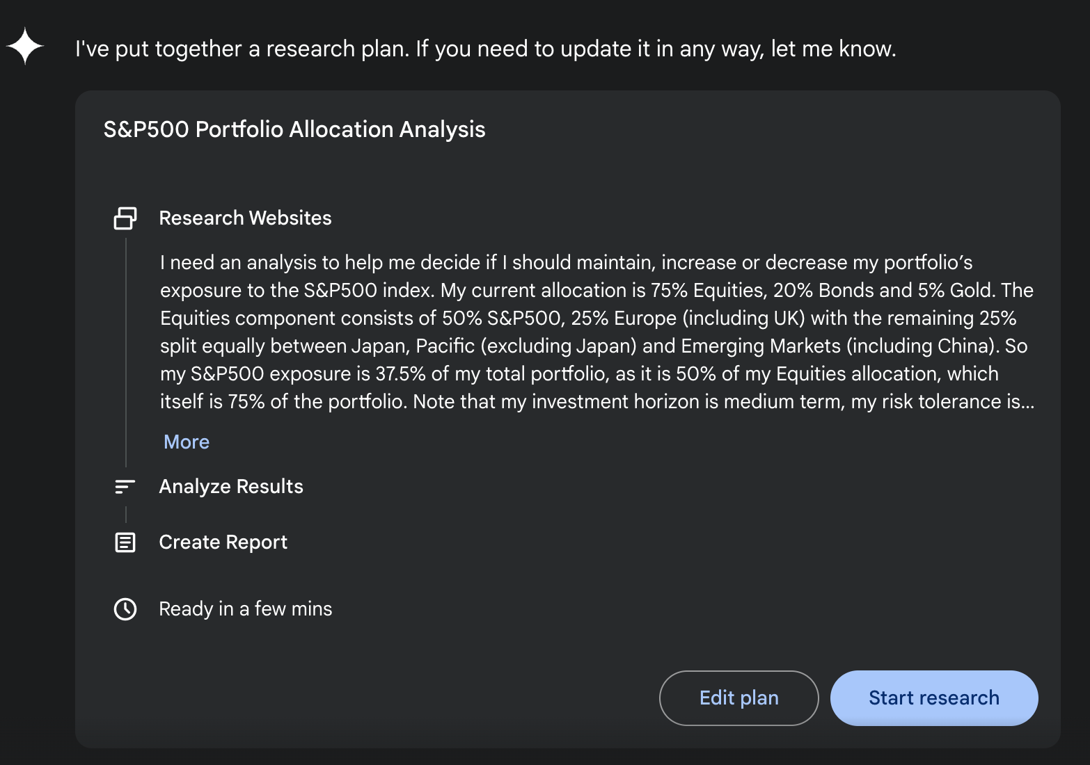Select the Create Report step heading

coord(223,542)
